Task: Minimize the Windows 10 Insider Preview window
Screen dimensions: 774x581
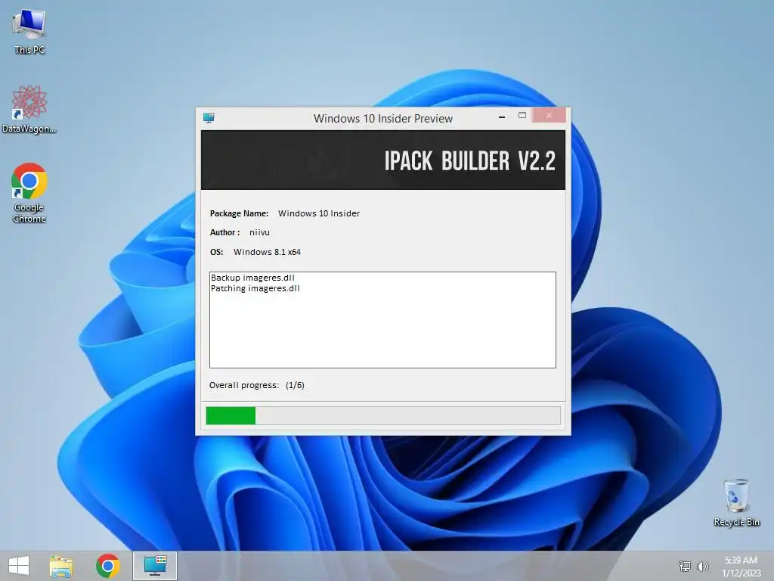Action: click(502, 117)
